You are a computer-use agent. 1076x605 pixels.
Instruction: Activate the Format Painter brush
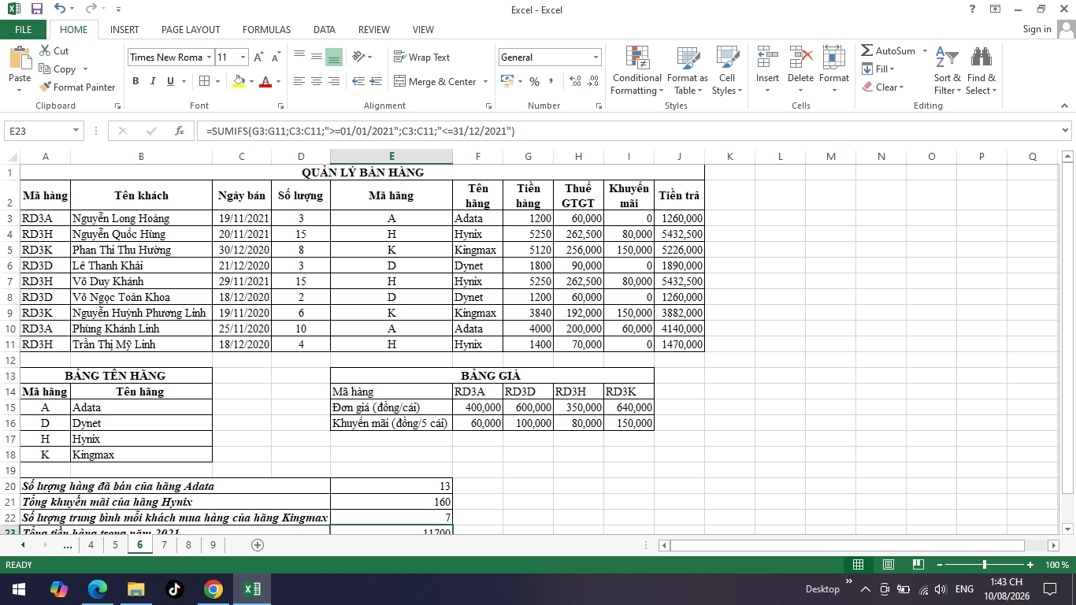77,87
